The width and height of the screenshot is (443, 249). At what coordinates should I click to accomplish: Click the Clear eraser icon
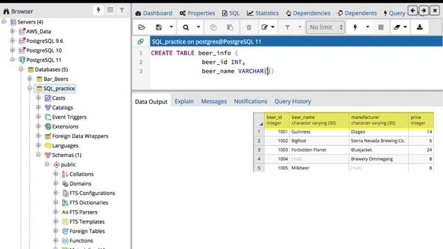point(397,28)
